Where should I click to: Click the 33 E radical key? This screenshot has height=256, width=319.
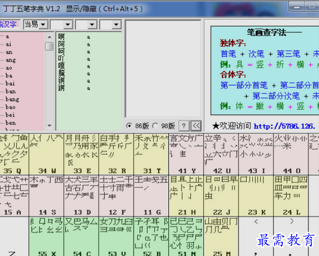81,154
